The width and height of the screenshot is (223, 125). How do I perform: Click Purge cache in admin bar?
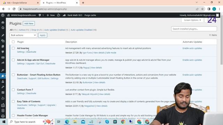[90, 15]
